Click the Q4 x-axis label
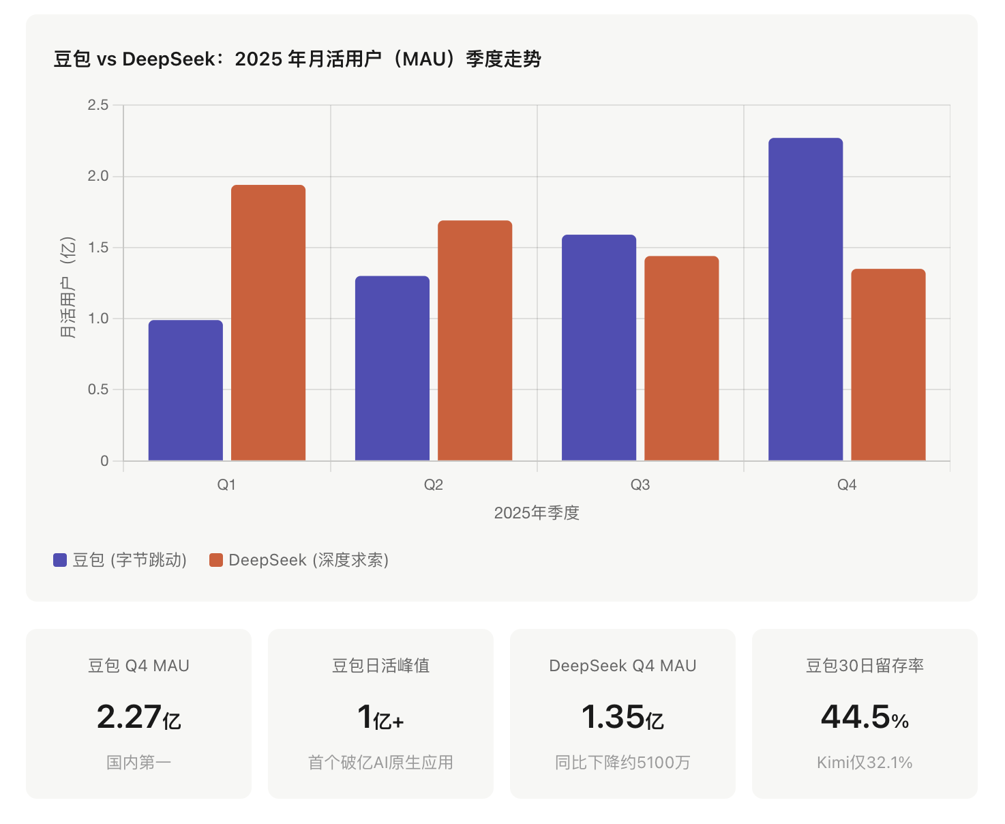 click(x=847, y=485)
